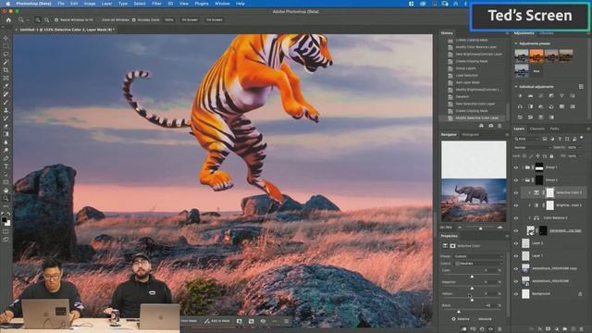Hide the Background layer
Viewport: 592px width, 333px height.
[x=516, y=294]
